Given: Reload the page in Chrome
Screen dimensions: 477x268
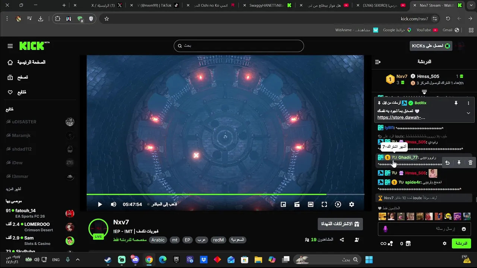Looking at the screenshot, I should 448,19.
